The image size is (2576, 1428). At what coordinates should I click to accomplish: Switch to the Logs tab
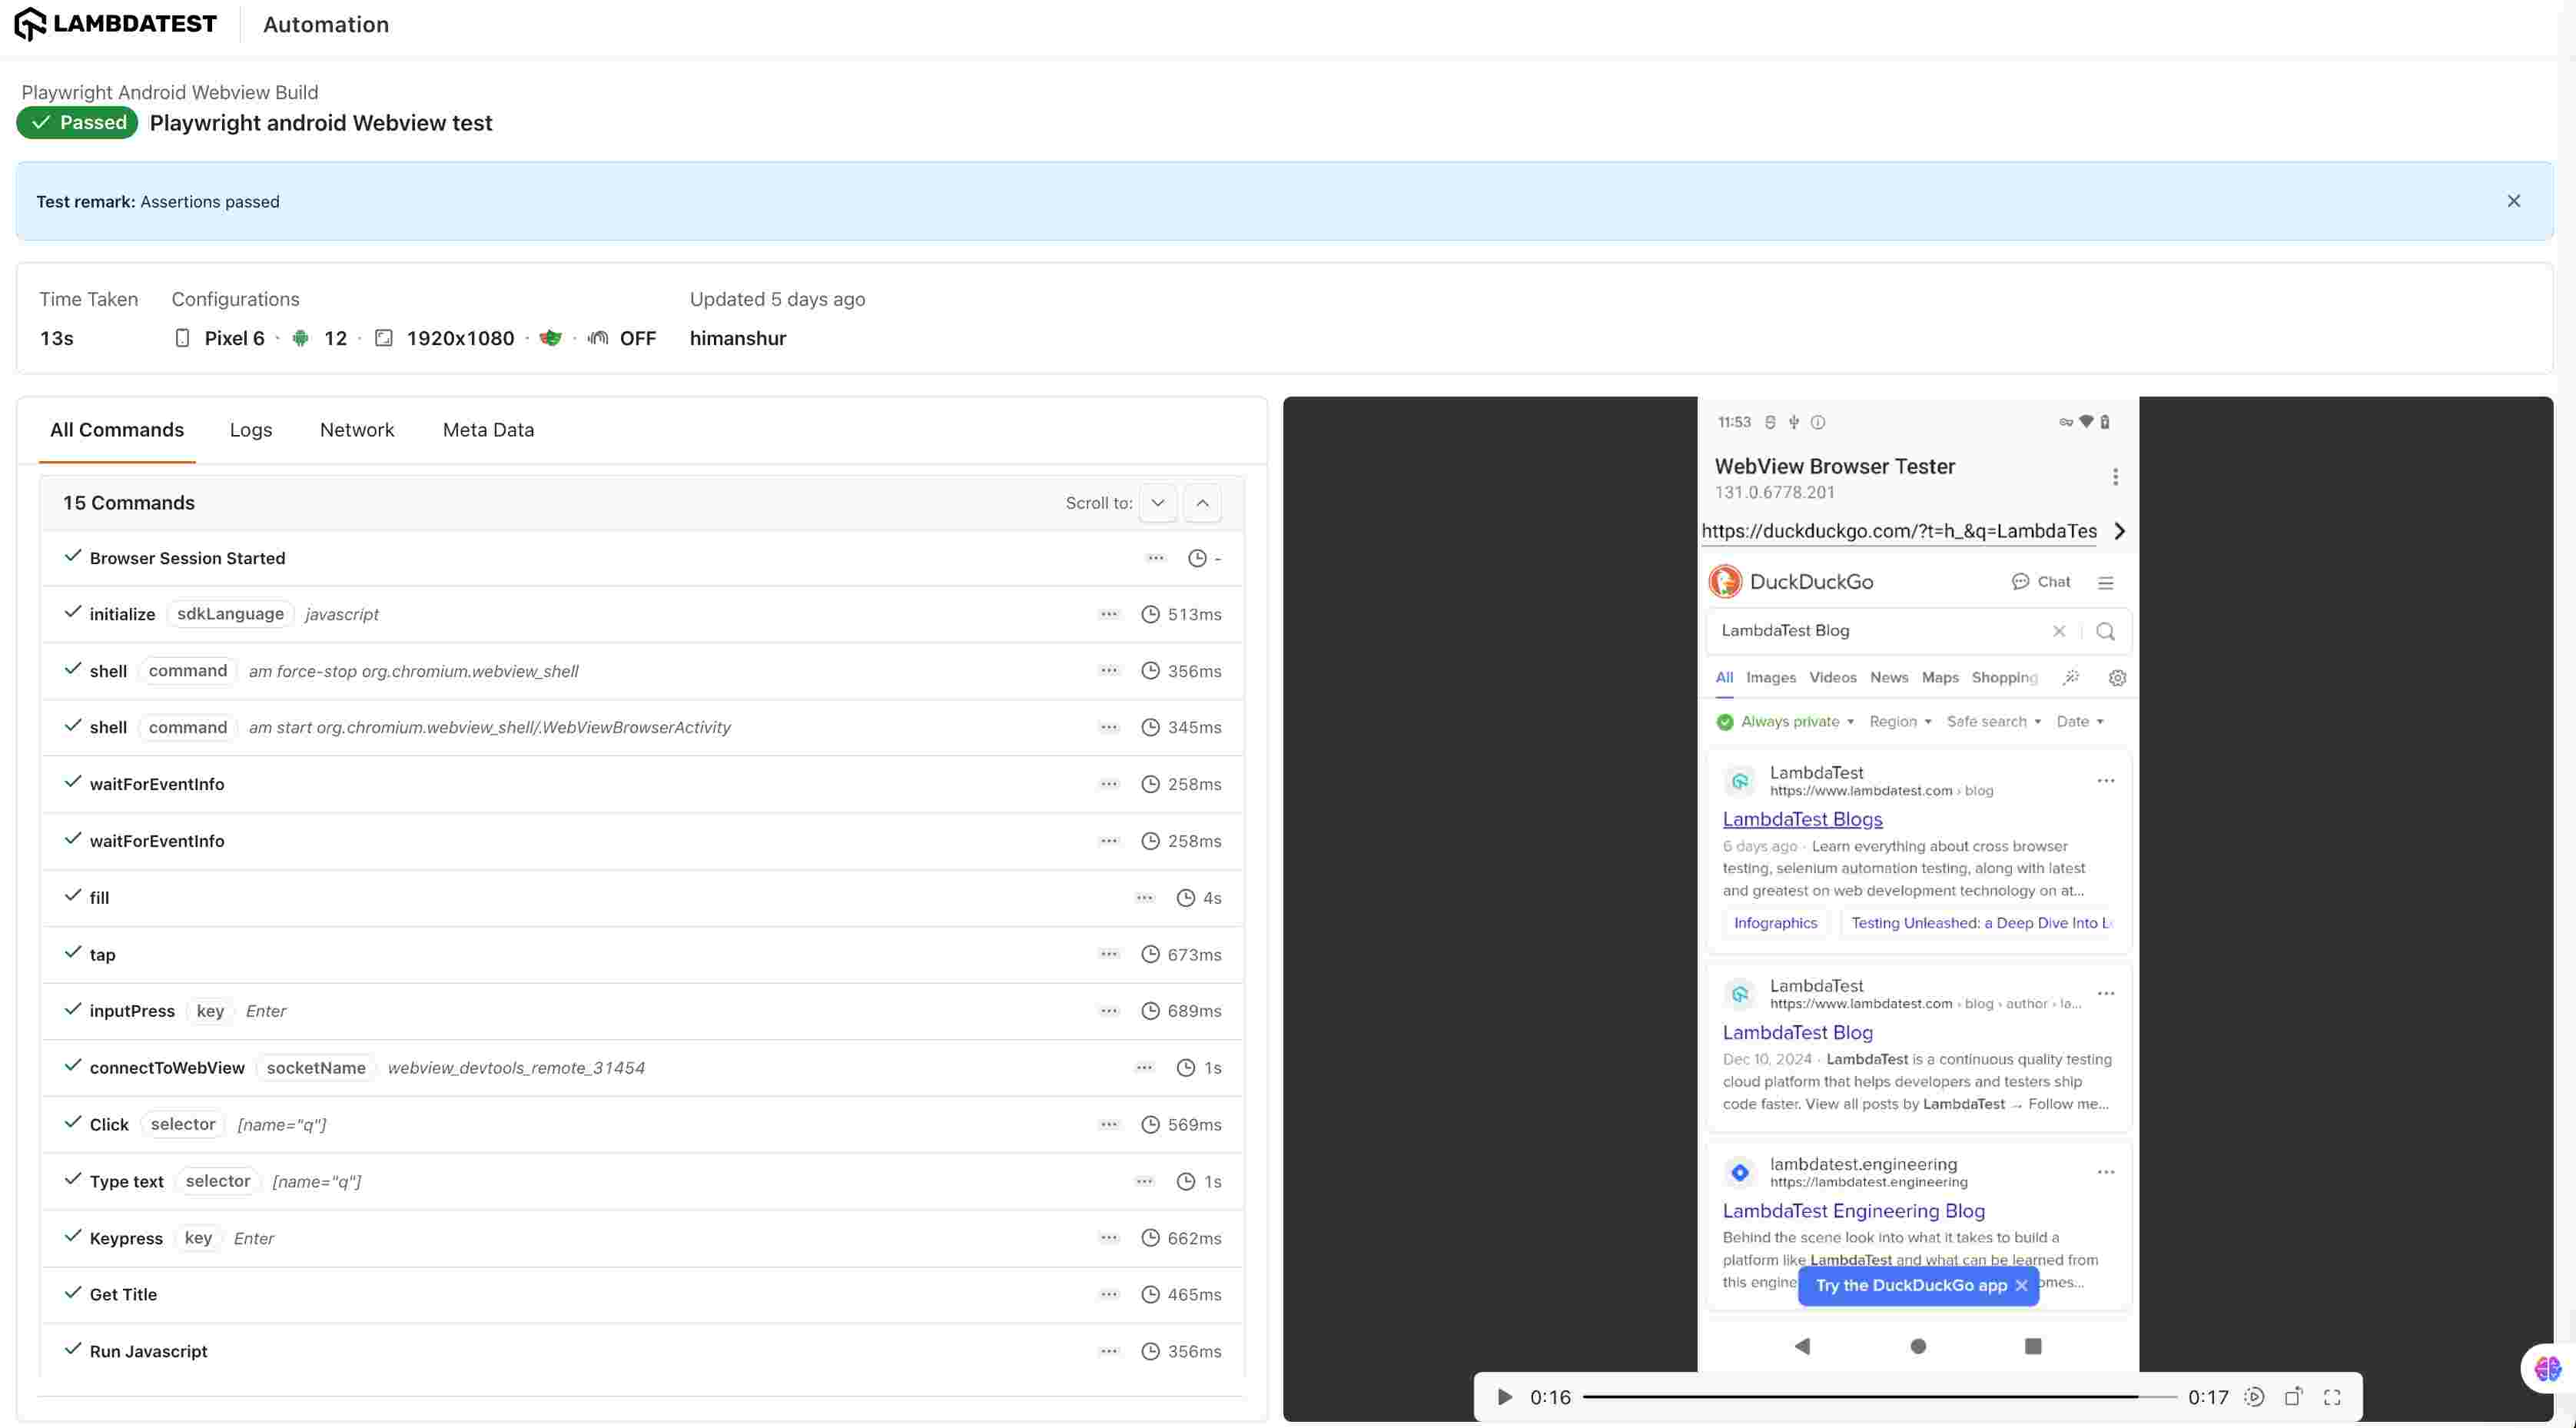click(250, 430)
